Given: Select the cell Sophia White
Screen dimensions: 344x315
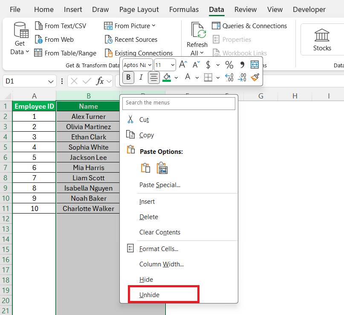Looking at the screenshot, I should point(88,147).
